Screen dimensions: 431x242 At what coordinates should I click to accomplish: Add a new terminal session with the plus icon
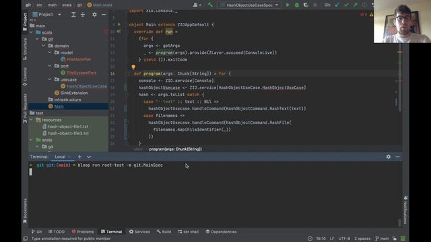(x=79, y=157)
